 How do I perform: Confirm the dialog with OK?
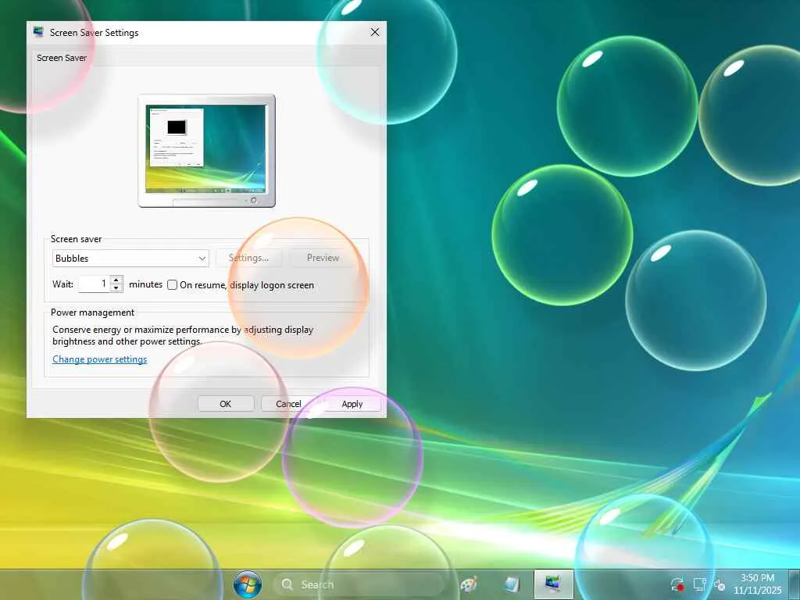pyautogui.click(x=226, y=404)
